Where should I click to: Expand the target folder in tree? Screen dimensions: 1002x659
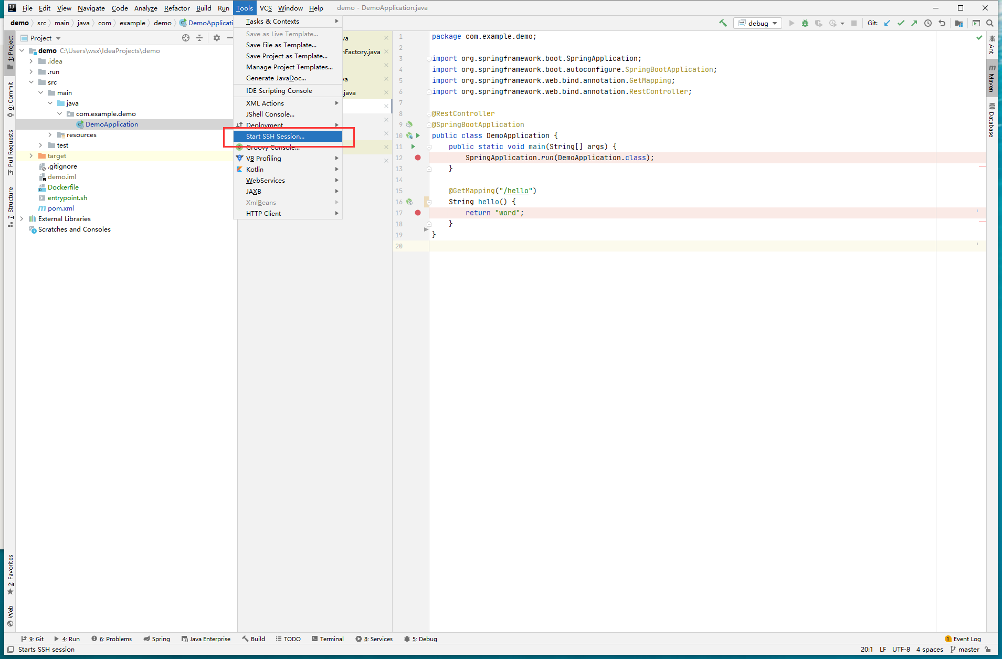click(31, 156)
